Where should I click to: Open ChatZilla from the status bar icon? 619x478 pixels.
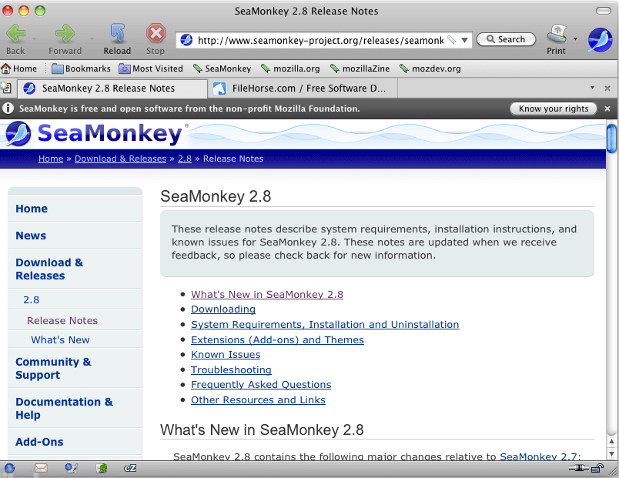coord(130,469)
